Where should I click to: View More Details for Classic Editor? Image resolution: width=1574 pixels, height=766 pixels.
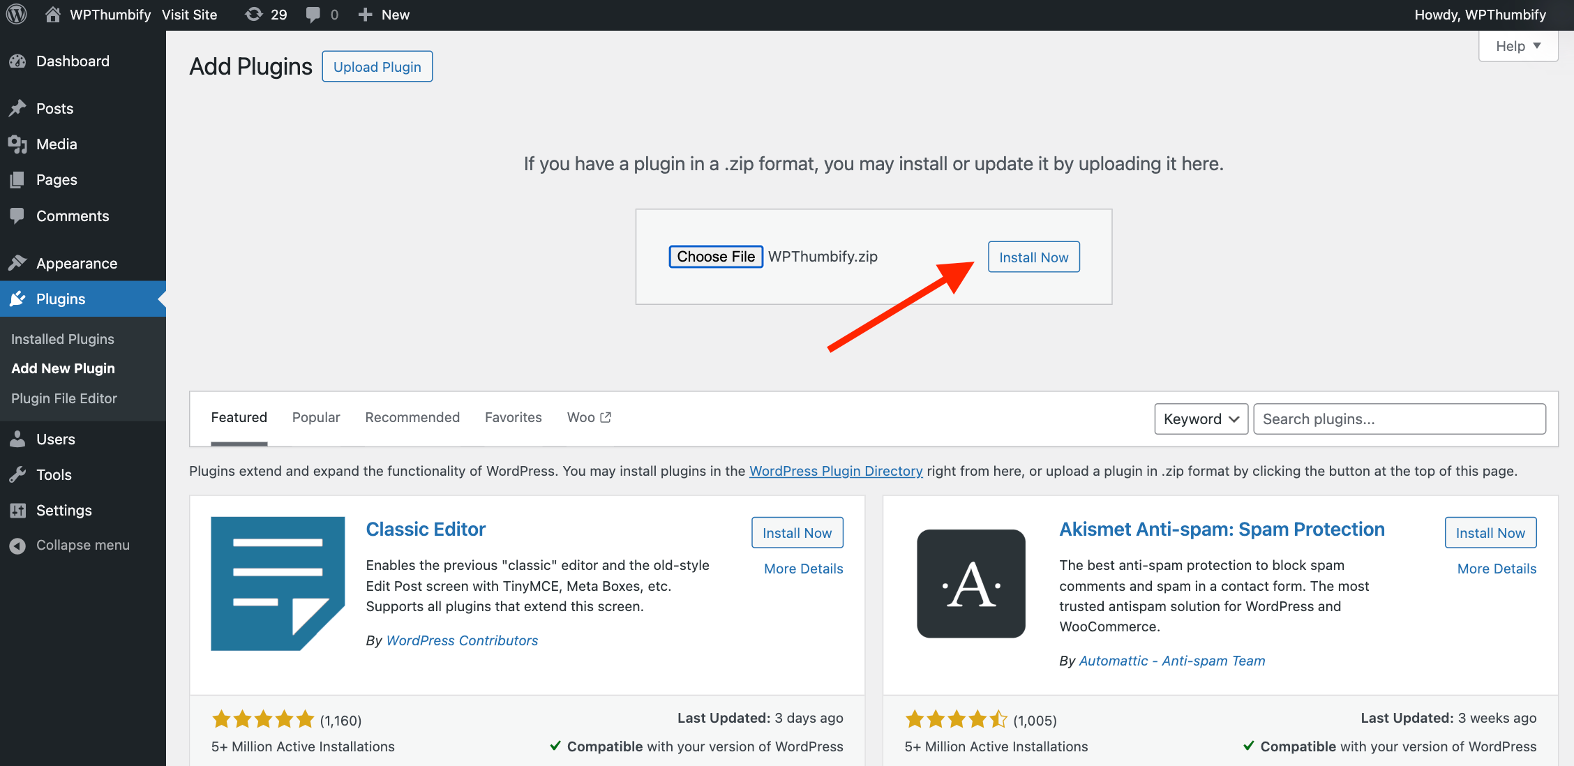[803, 569]
